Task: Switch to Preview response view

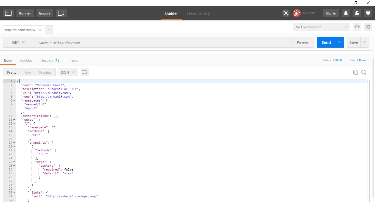Action: 45,72
